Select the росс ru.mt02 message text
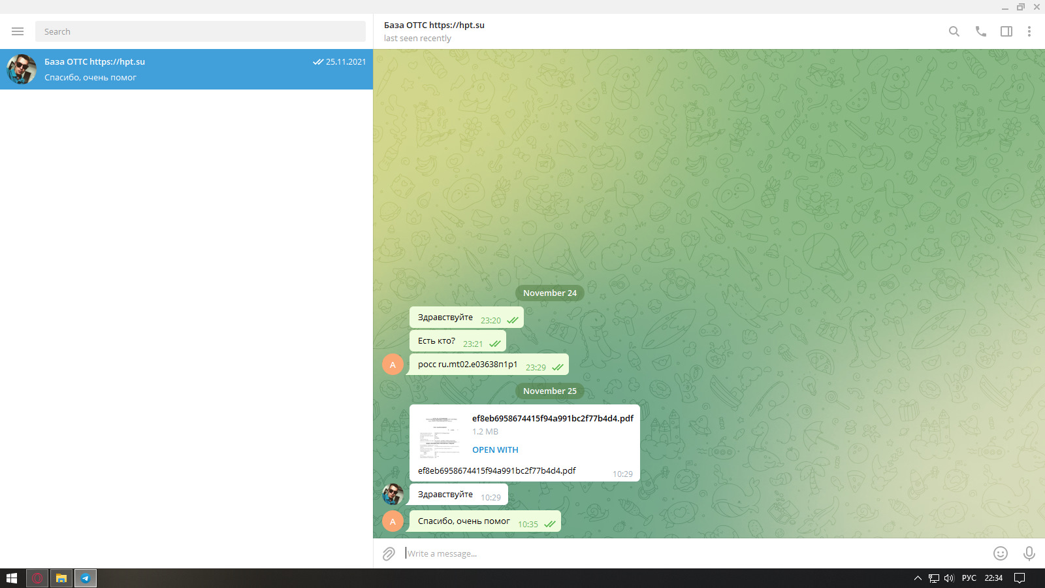This screenshot has height=588, width=1045. [468, 365]
